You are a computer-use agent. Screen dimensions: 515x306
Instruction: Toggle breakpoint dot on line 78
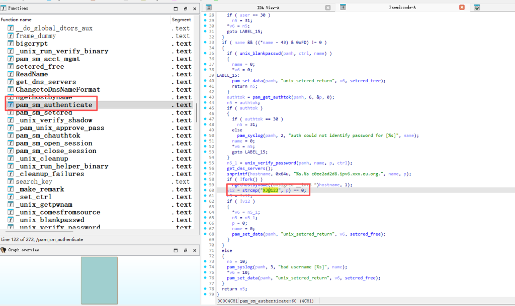(206, 289)
